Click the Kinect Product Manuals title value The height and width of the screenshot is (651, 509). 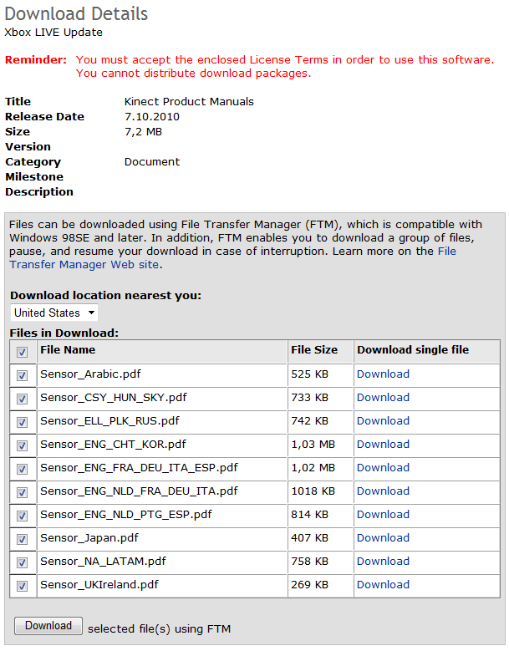(x=189, y=102)
